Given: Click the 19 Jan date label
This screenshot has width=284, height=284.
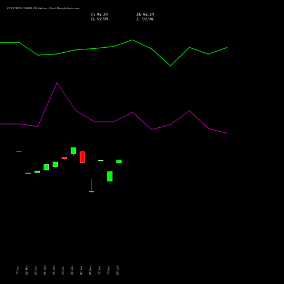Looking at the screenshot, I should point(108,270).
